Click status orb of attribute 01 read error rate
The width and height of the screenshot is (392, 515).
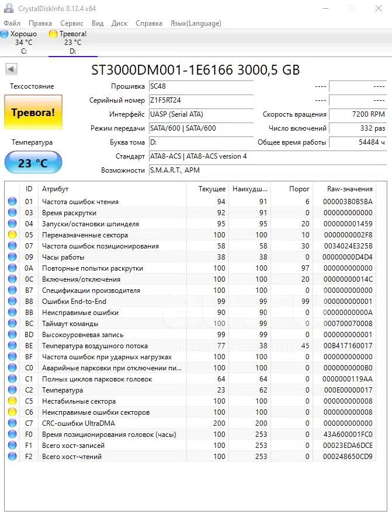tap(12, 201)
